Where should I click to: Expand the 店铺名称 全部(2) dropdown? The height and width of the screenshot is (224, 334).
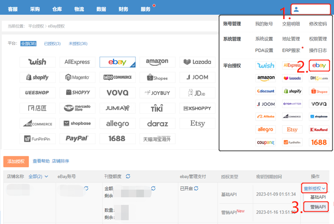coord(39,176)
